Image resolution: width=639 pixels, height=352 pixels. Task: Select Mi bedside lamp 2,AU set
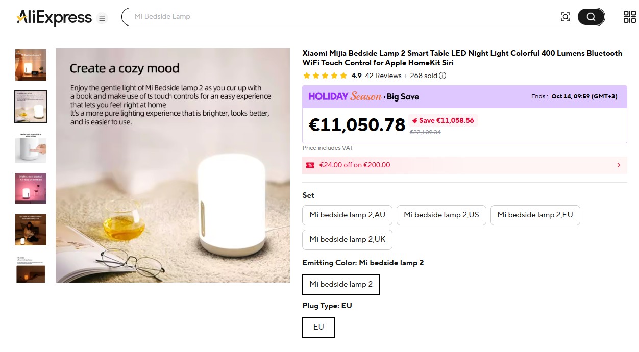pos(347,215)
